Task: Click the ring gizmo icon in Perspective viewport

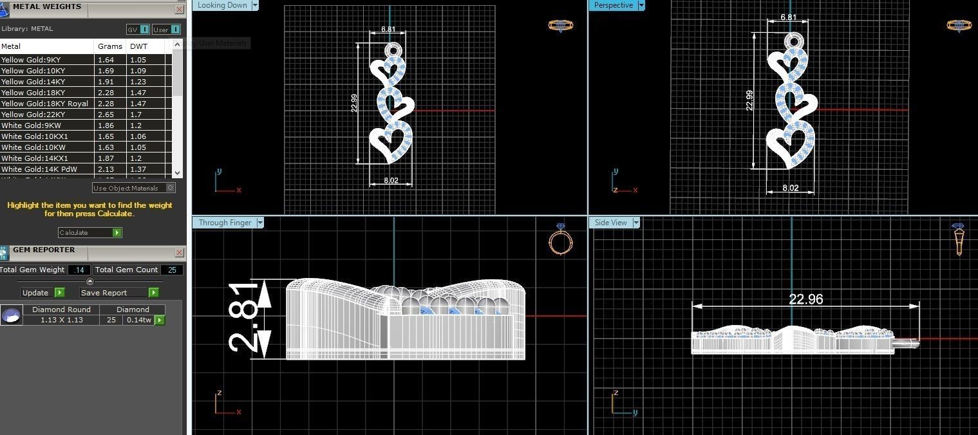Action: (x=959, y=26)
